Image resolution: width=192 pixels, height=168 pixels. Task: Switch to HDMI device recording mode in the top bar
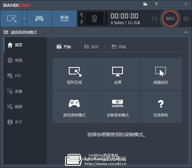(64, 19)
